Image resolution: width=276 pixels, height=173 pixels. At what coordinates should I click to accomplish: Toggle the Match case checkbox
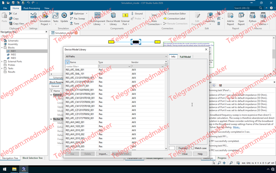[x=193, y=148]
